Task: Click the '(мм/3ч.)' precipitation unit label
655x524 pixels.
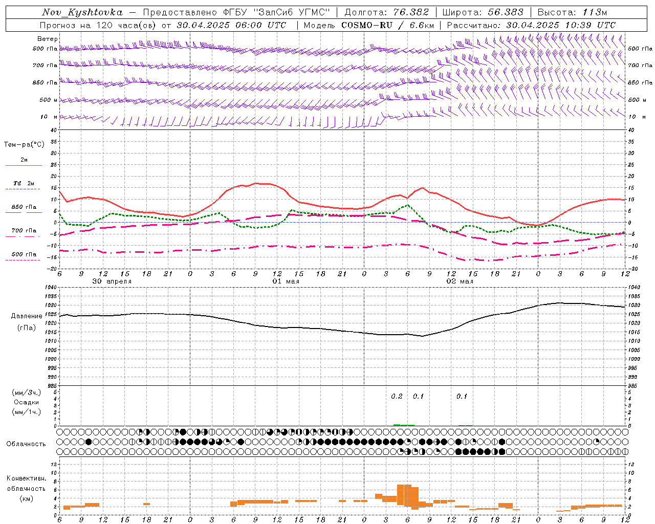Action: pos(27,392)
